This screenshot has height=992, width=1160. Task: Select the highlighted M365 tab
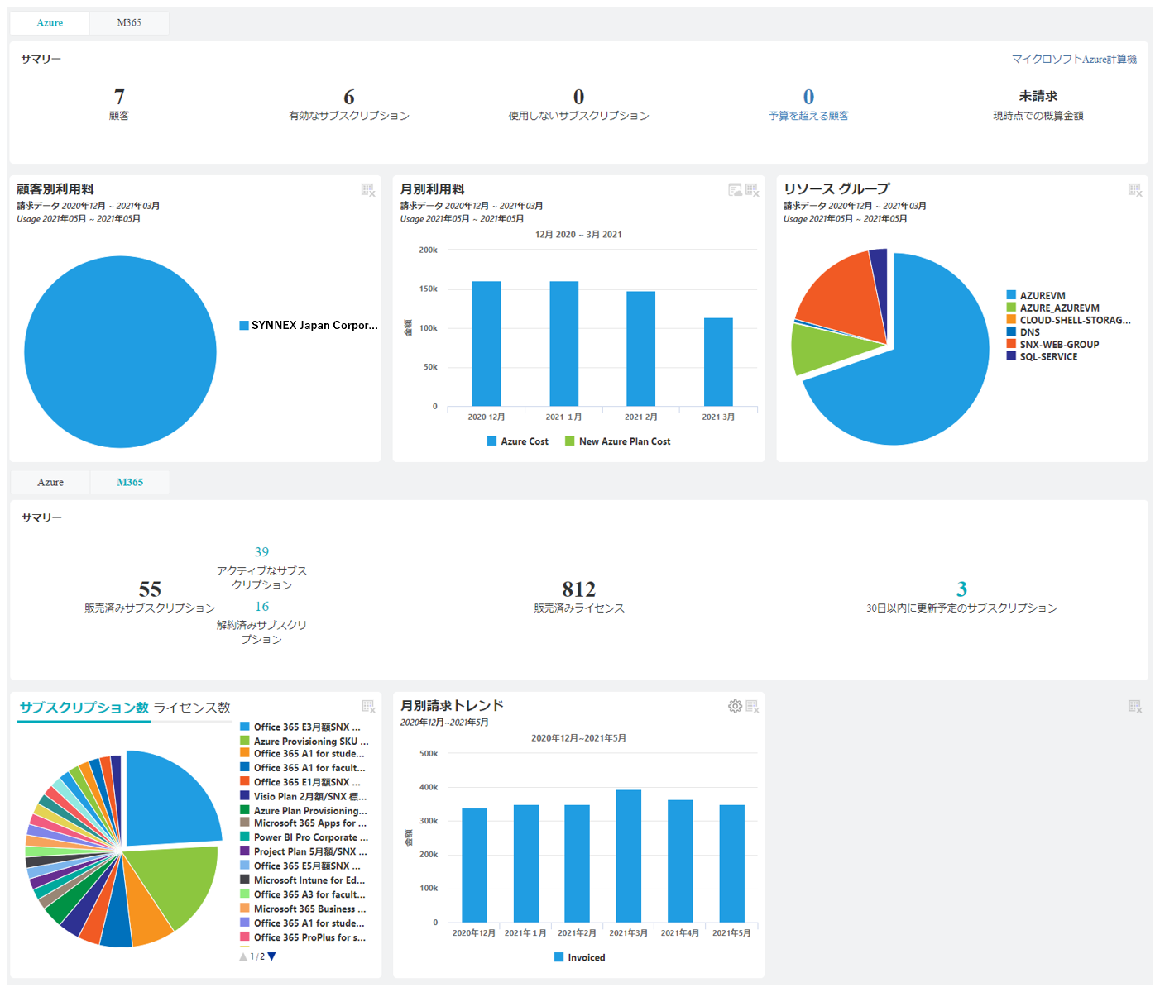point(130,482)
